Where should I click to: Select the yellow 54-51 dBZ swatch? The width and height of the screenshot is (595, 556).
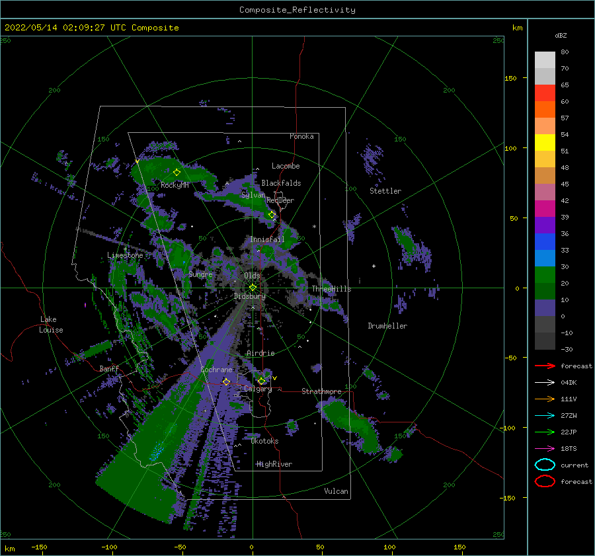(545, 142)
